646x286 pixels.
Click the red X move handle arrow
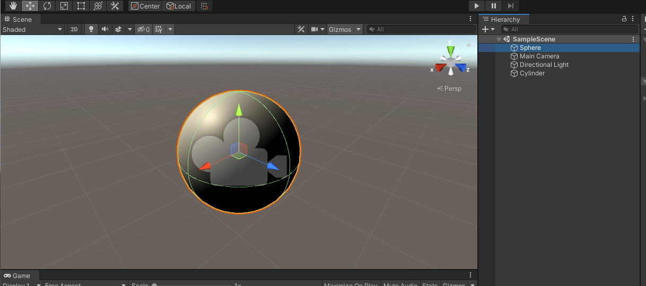point(206,167)
